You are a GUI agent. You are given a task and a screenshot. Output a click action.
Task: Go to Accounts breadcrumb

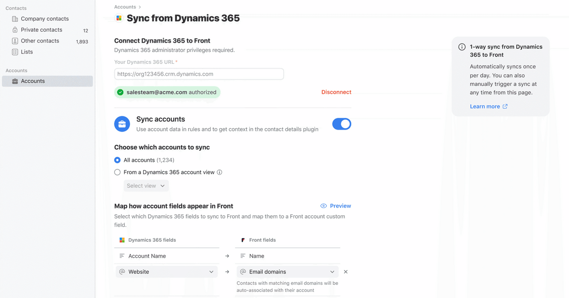click(125, 7)
